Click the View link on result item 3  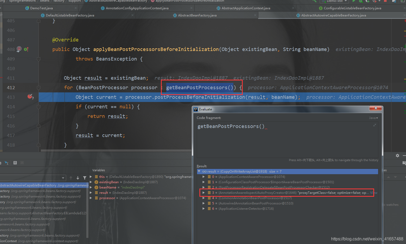374,193
